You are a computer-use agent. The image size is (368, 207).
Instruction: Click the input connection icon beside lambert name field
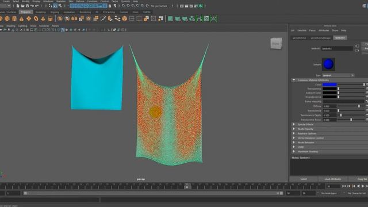coord(357,46)
